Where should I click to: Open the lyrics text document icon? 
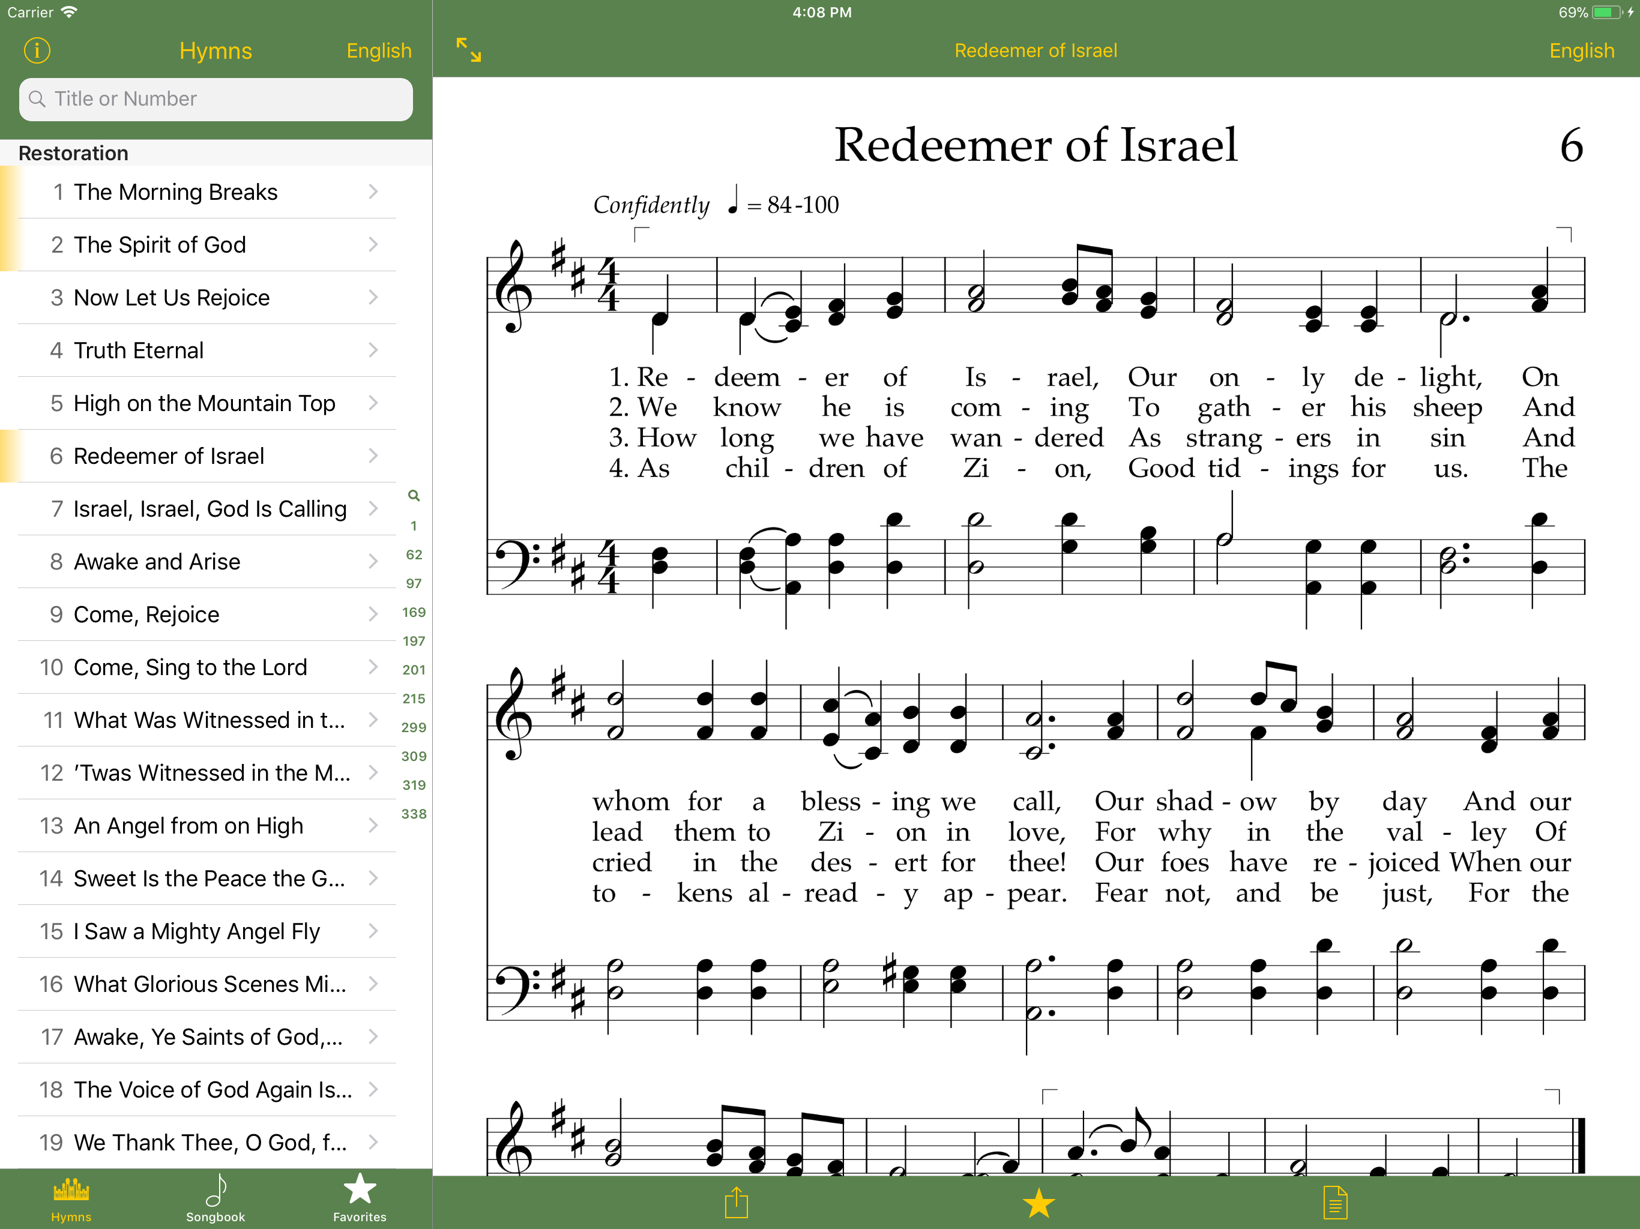point(1334,1203)
